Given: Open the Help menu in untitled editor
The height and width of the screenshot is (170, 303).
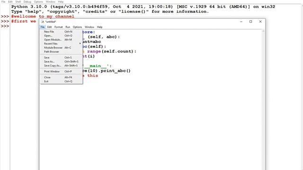Looking at the screenshot, I should pyautogui.click(x=99, y=27).
